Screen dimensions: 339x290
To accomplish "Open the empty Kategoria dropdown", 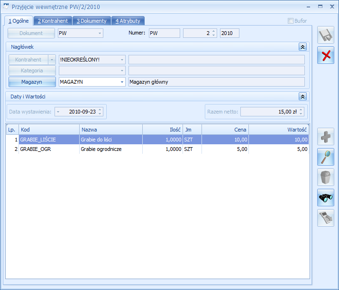I will pyautogui.click(x=122, y=70).
